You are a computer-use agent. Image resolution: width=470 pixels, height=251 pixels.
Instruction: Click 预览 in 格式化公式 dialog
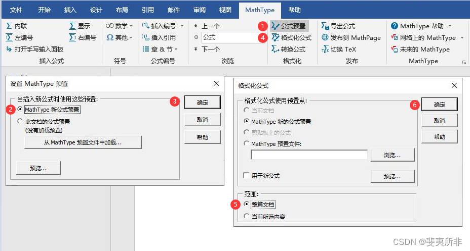pos(393,176)
